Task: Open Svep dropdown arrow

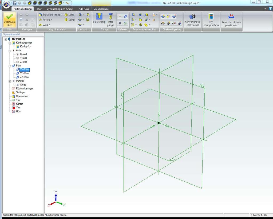Action: click(x=49, y=25)
